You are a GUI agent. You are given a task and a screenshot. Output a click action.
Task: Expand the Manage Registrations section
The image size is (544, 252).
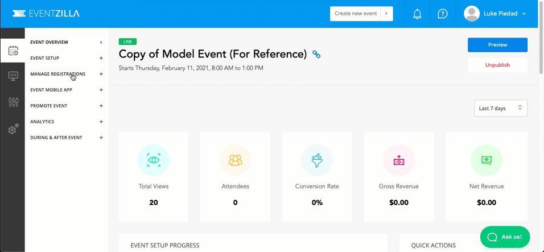(101, 74)
